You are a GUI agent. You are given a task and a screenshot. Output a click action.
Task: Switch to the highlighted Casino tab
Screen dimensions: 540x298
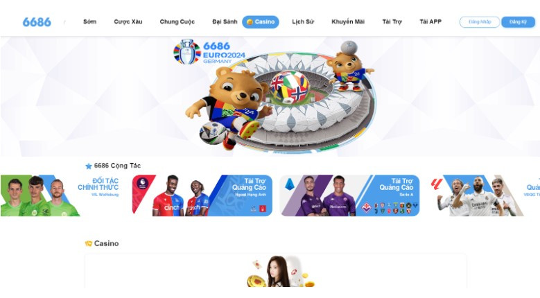click(x=261, y=22)
